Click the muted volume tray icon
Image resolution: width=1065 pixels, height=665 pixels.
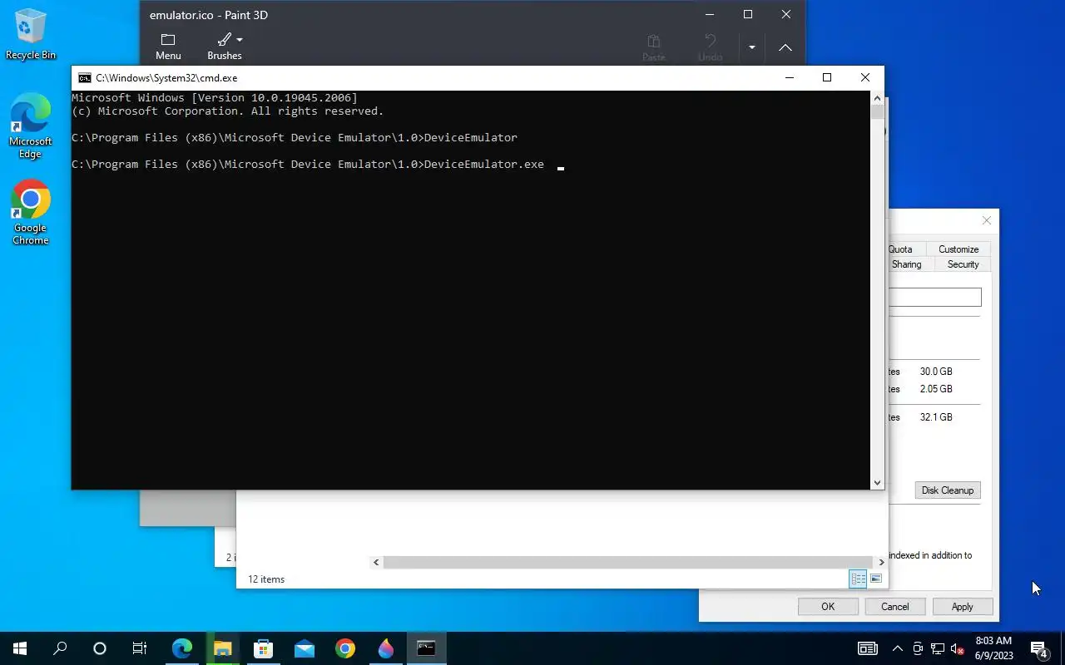click(x=958, y=648)
